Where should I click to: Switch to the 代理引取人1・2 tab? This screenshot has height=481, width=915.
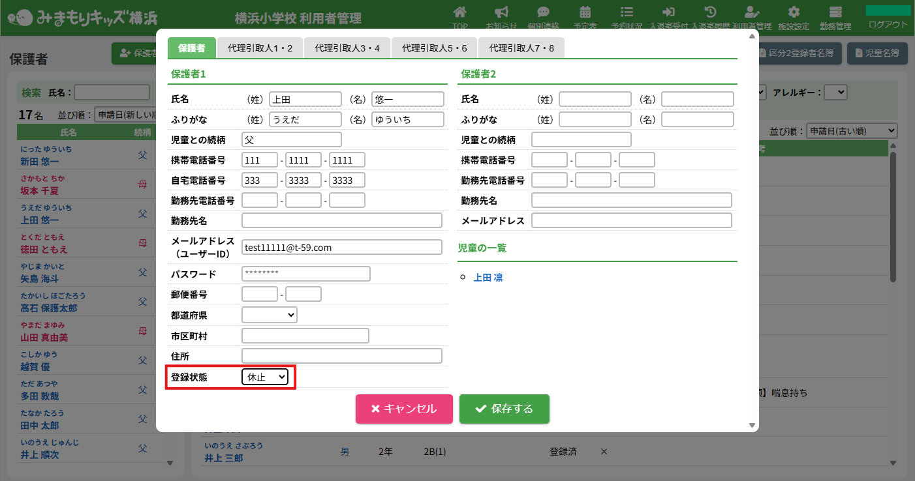coord(260,48)
